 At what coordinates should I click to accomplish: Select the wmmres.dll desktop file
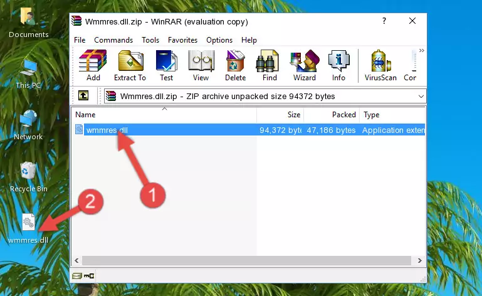tap(28, 229)
